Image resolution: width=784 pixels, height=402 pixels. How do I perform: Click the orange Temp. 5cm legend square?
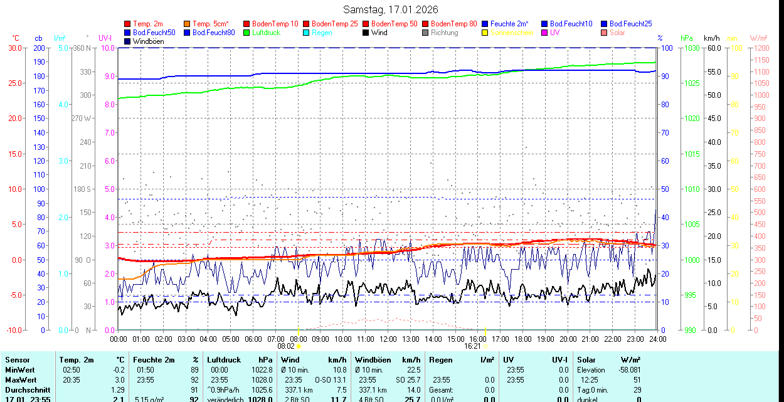coord(188,24)
